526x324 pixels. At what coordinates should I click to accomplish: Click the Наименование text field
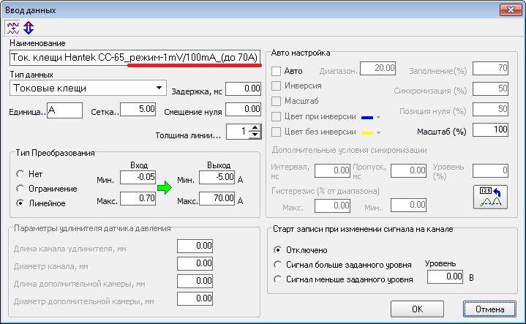pos(135,57)
